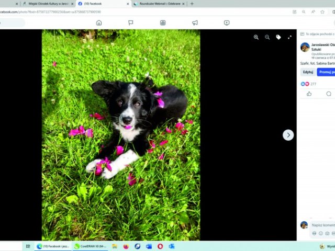Open the CorelDRAW taskbar button
The width and height of the screenshot is (335, 251).
(90, 246)
